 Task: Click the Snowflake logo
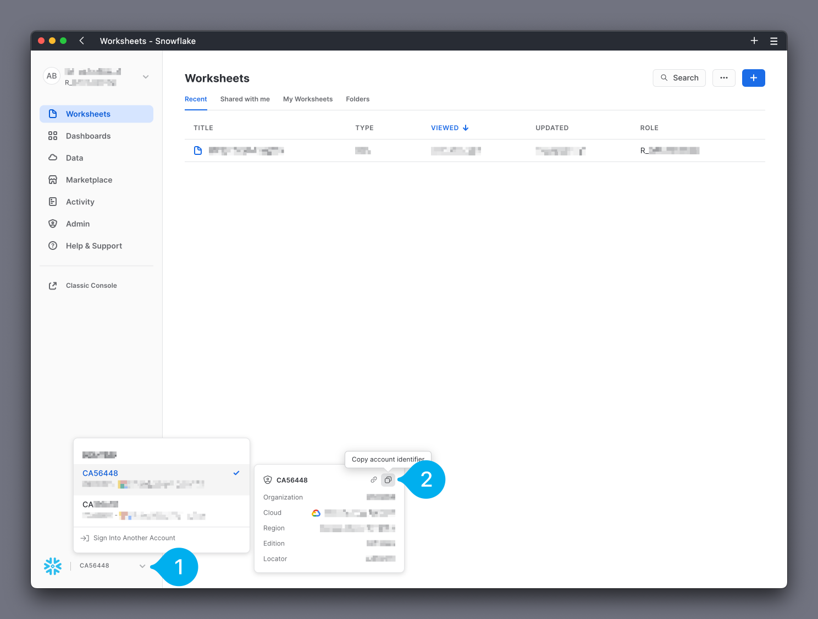click(53, 566)
